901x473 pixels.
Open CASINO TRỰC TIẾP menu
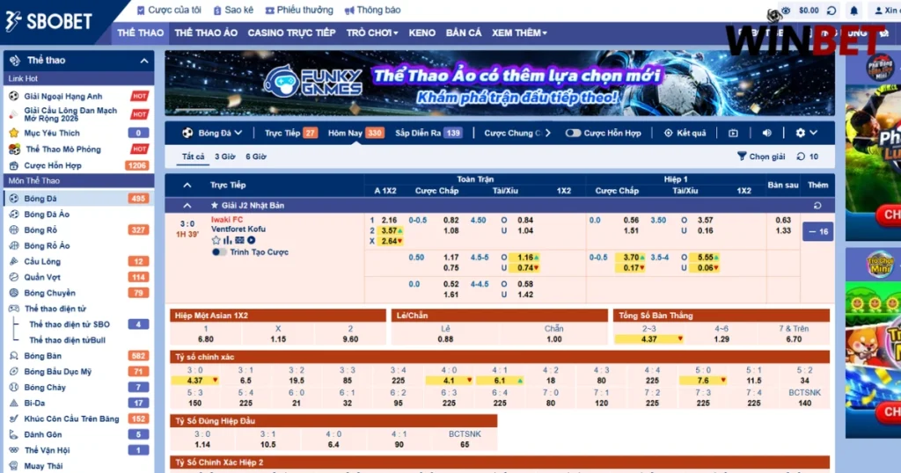point(291,33)
